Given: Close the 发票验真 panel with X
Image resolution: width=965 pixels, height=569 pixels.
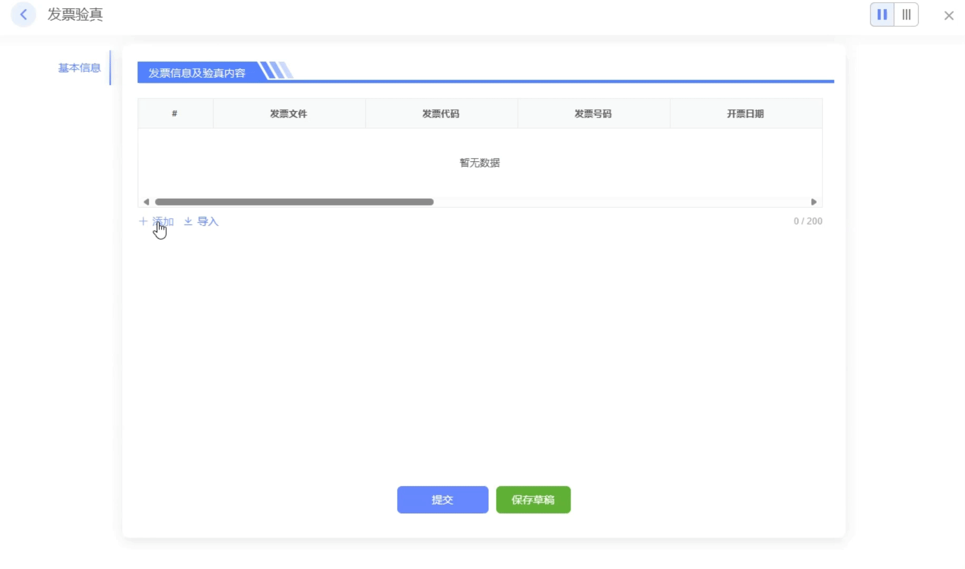Looking at the screenshot, I should point(949,16).
